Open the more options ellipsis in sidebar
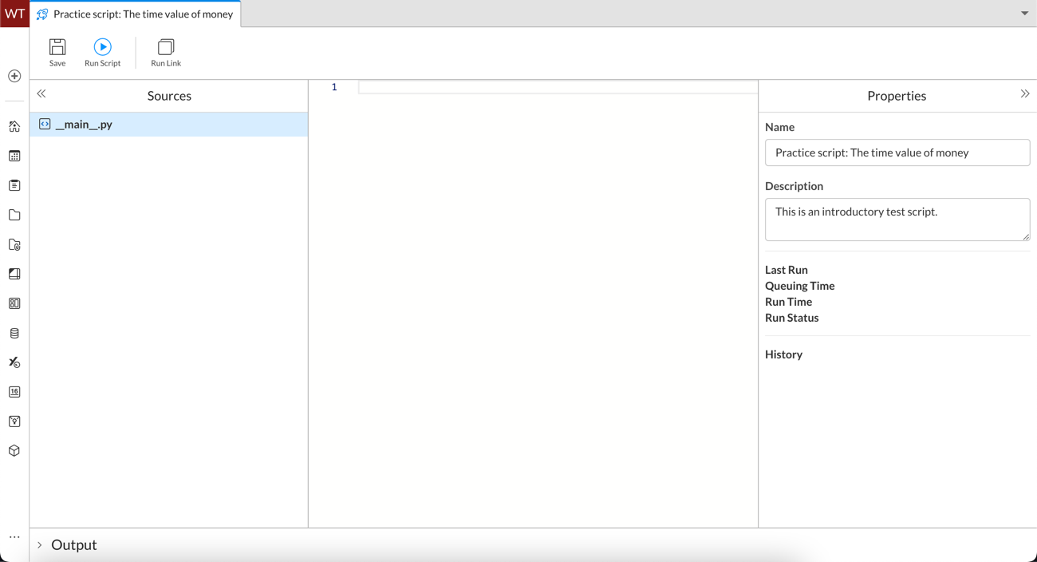 coord(14,537)
